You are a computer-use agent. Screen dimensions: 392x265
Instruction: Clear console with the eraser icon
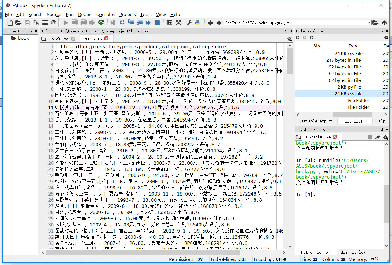378,137
